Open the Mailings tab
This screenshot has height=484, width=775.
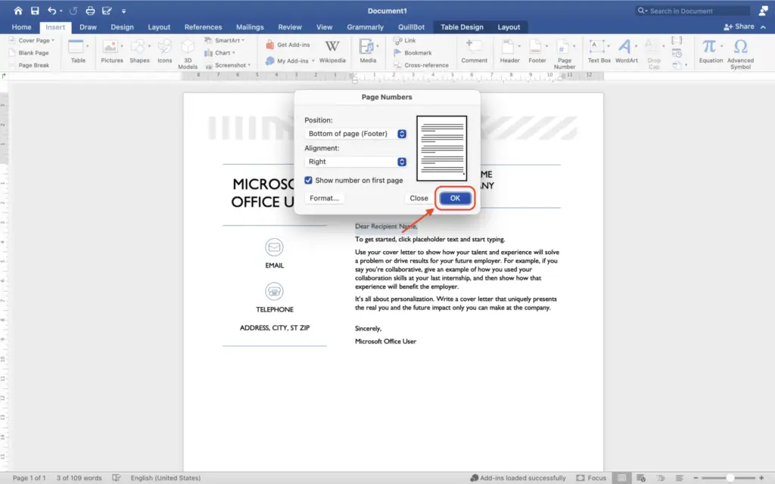[250, 27]
